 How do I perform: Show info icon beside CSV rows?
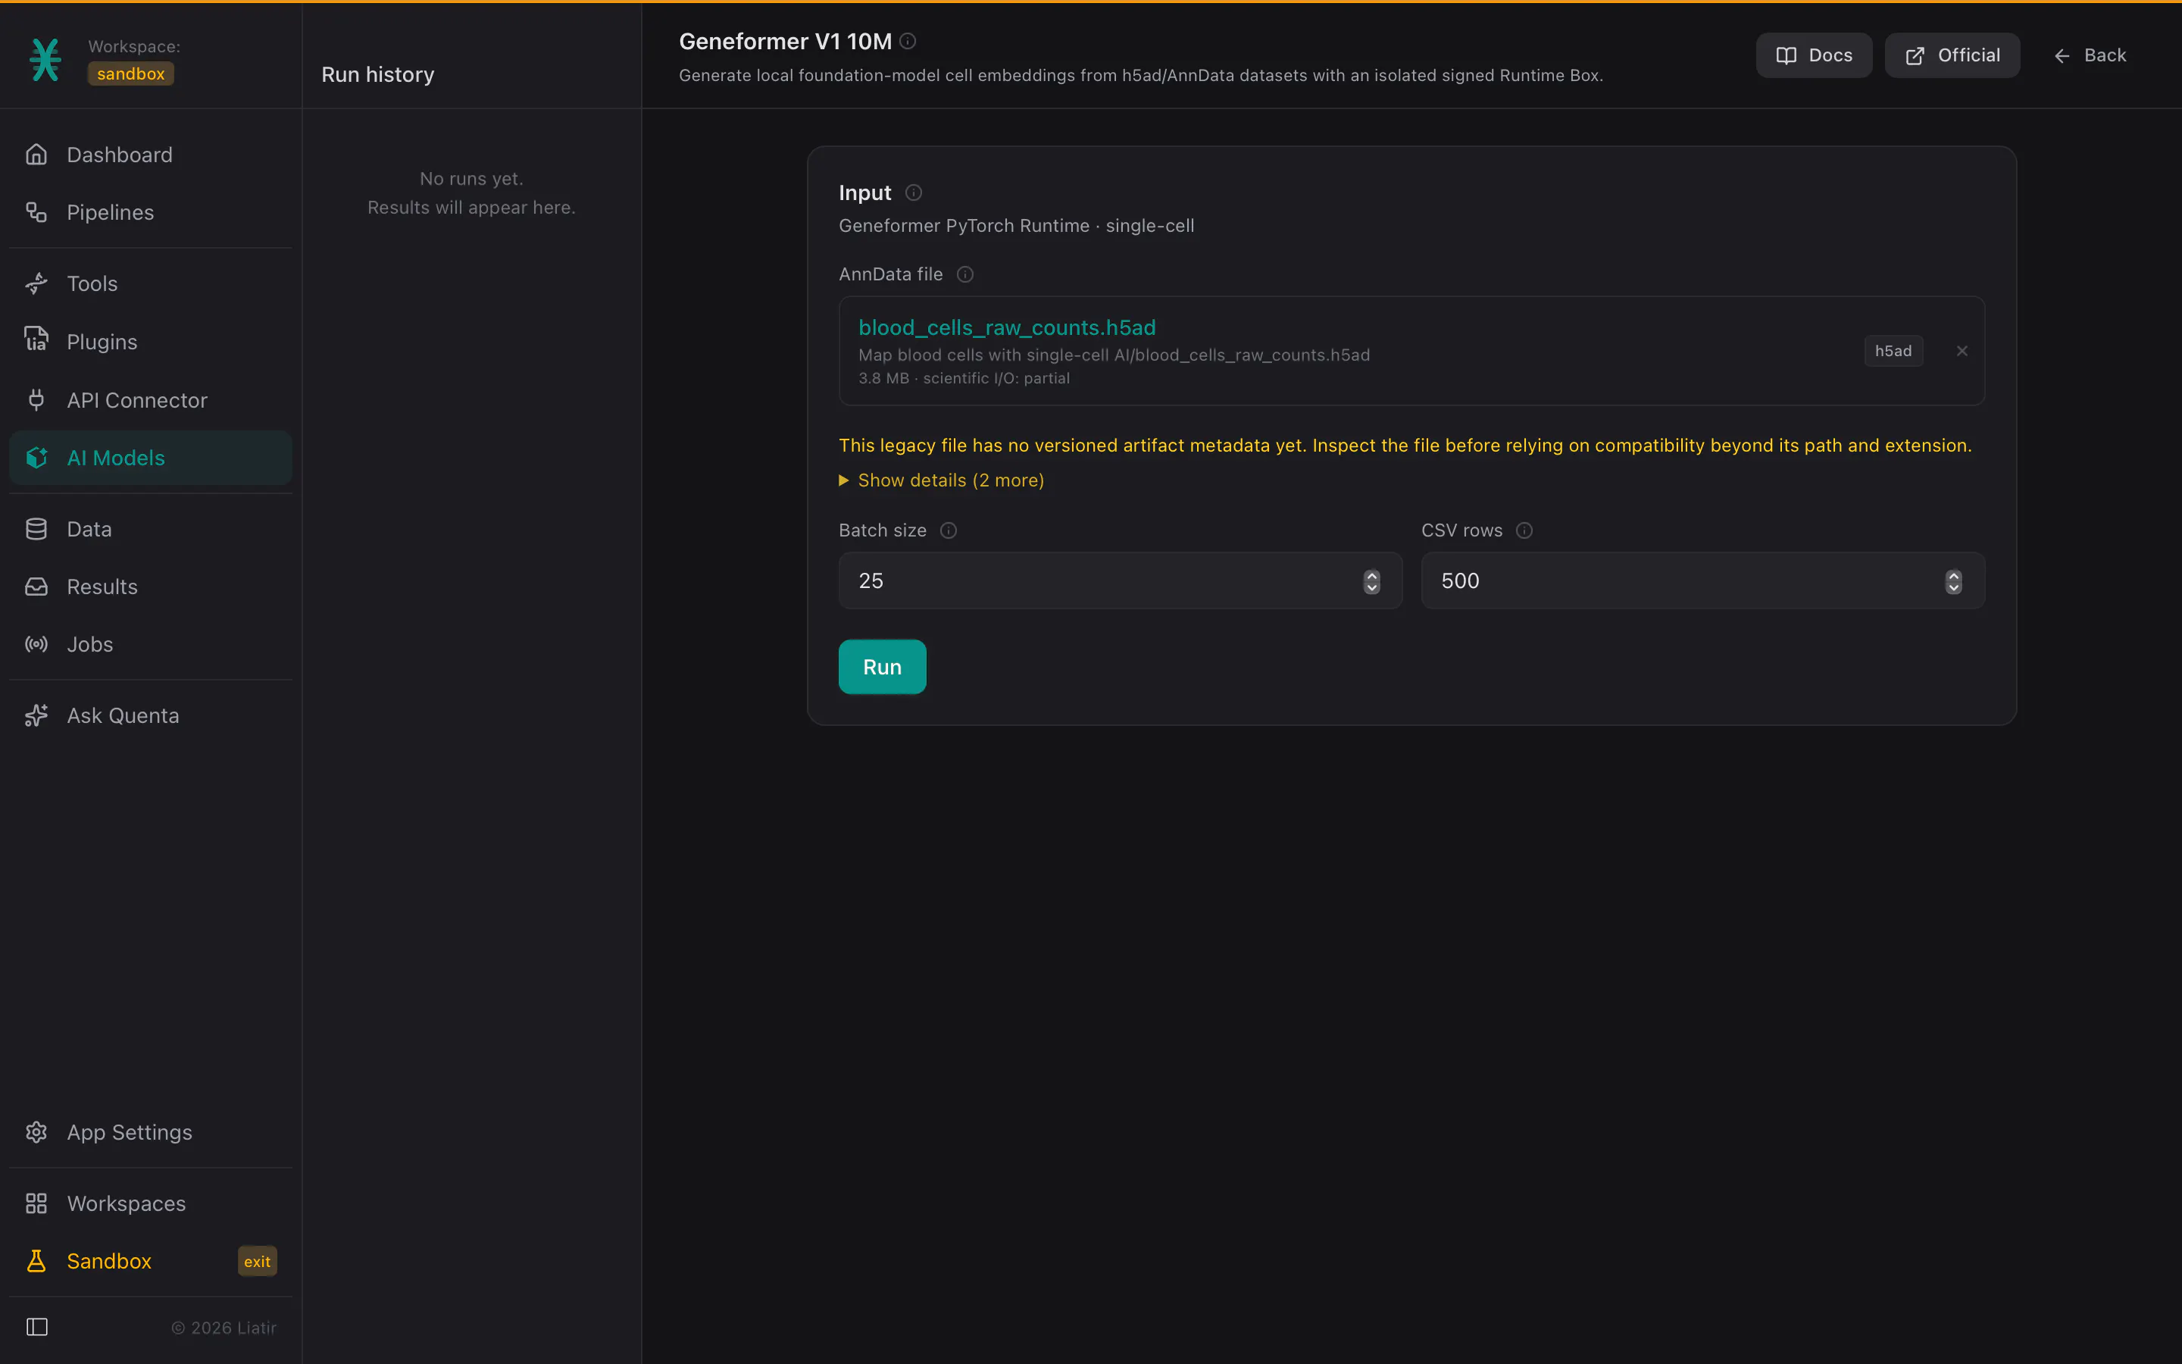point(1524,530)
